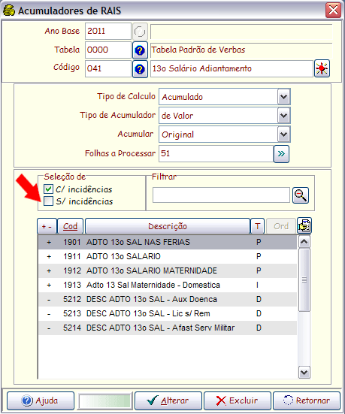
Task: Expand the Tipo de Acumulador dropdown
Action: click(283, 116)
